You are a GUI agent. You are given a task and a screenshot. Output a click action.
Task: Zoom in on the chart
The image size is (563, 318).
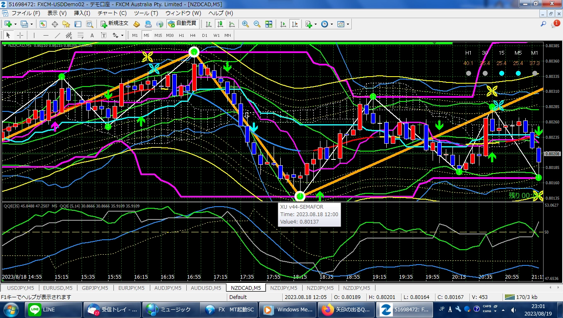click(245, 24)
